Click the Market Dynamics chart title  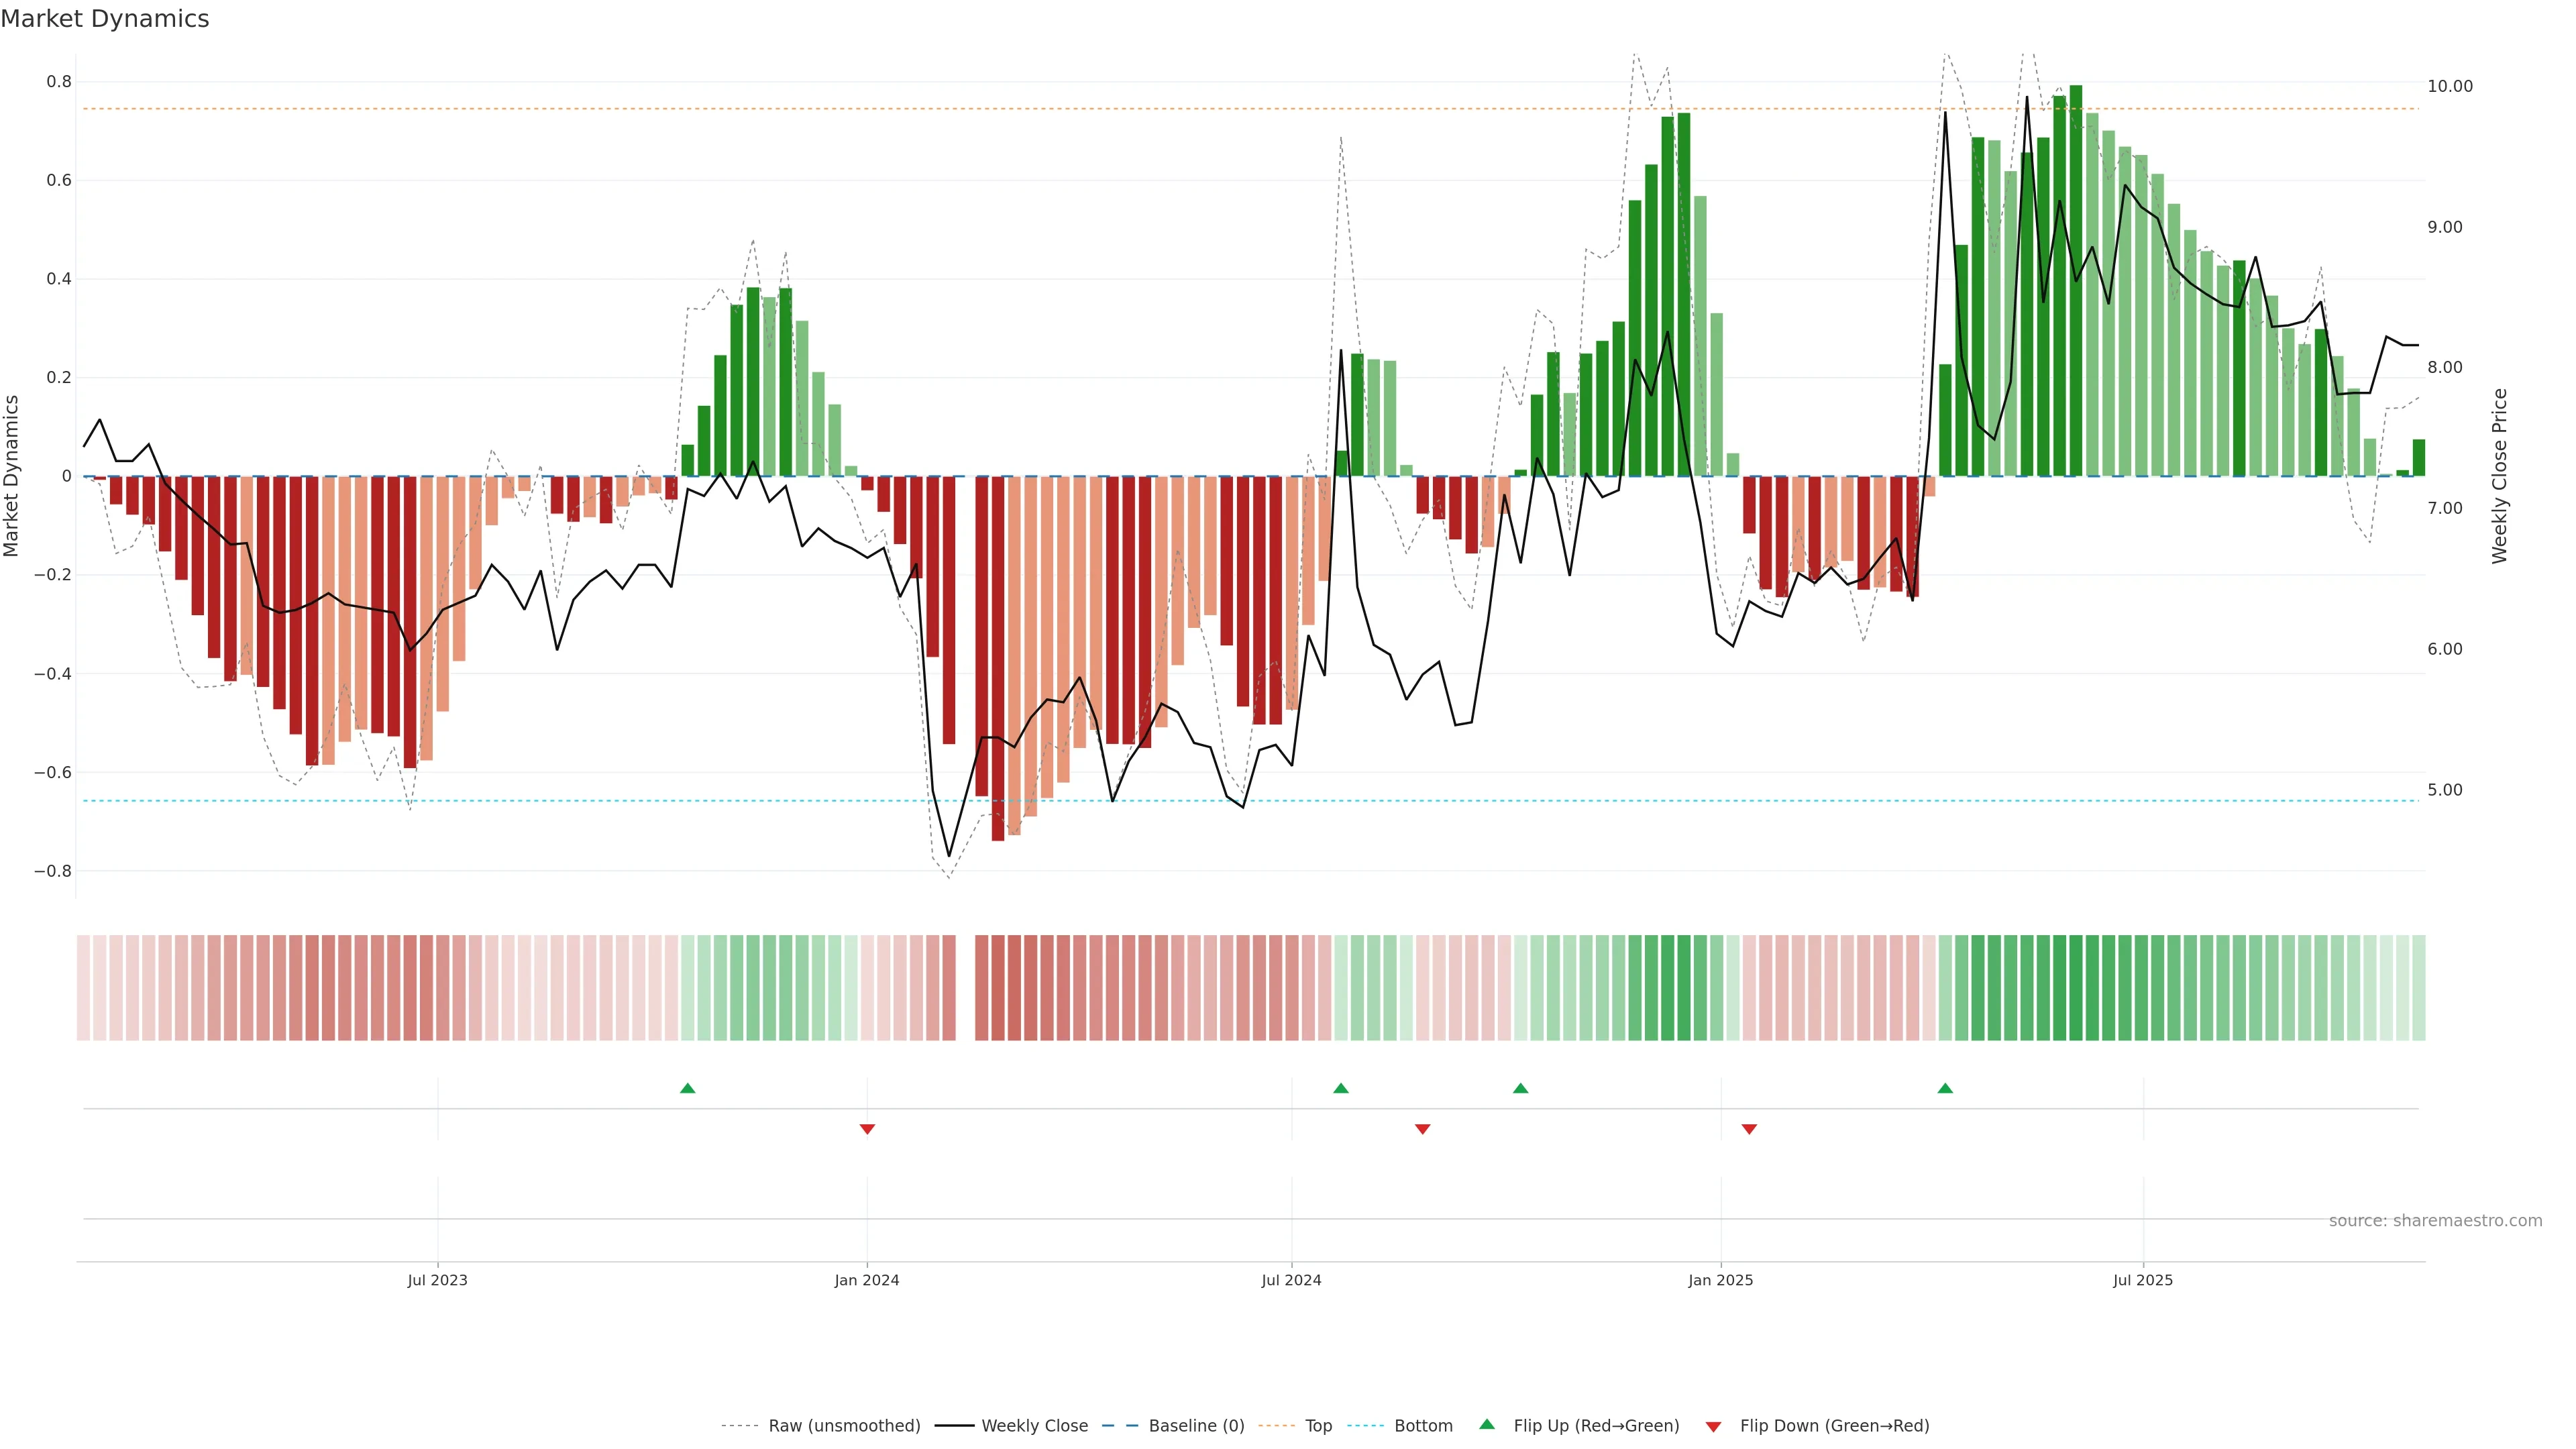pyautogui.click(x=105, y=19)
